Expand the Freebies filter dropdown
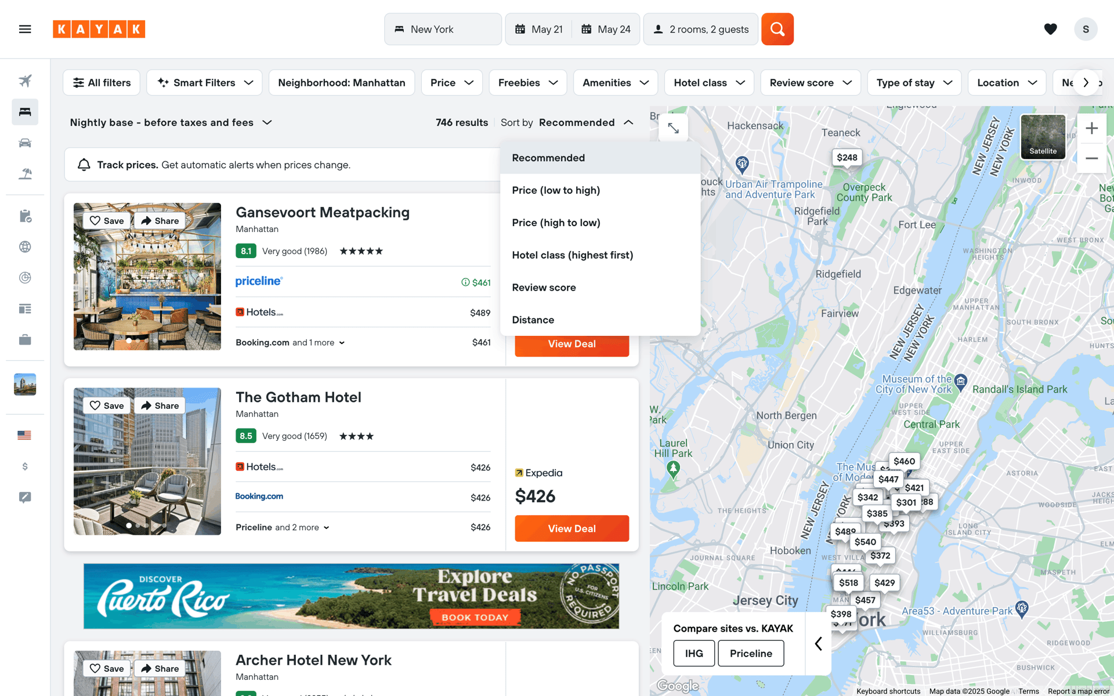Viewport: 1114px width, 696px height. tap(528, 82)
